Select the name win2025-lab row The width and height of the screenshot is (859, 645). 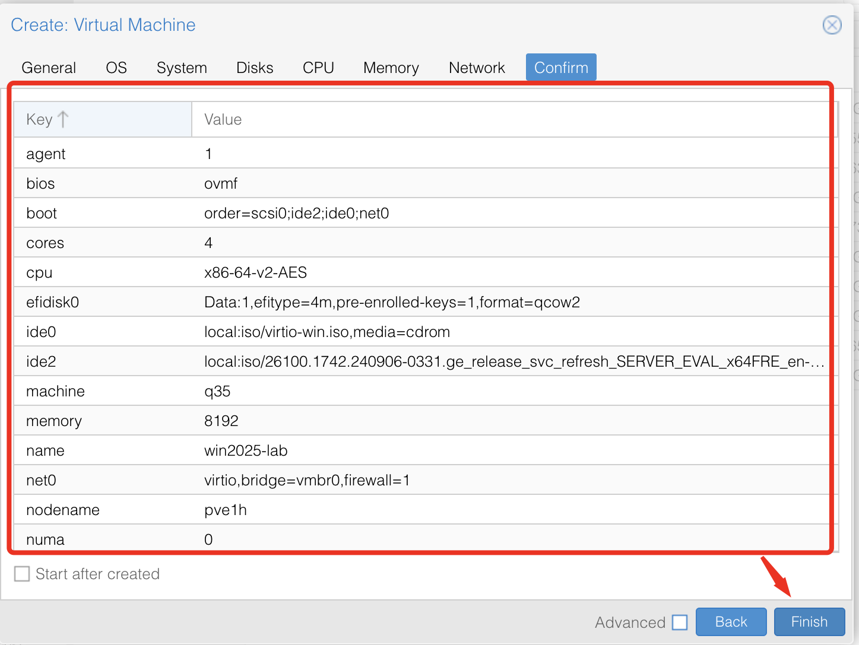[x=416, y=450]
